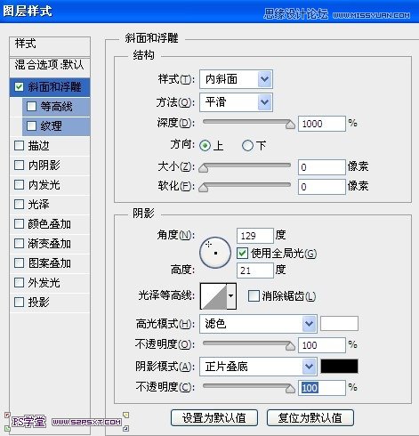This screenshot has width=419, height=436.
Task: Click the 深度 value field showing 1000
Action: pyautogui.click(x=322, y=124)
